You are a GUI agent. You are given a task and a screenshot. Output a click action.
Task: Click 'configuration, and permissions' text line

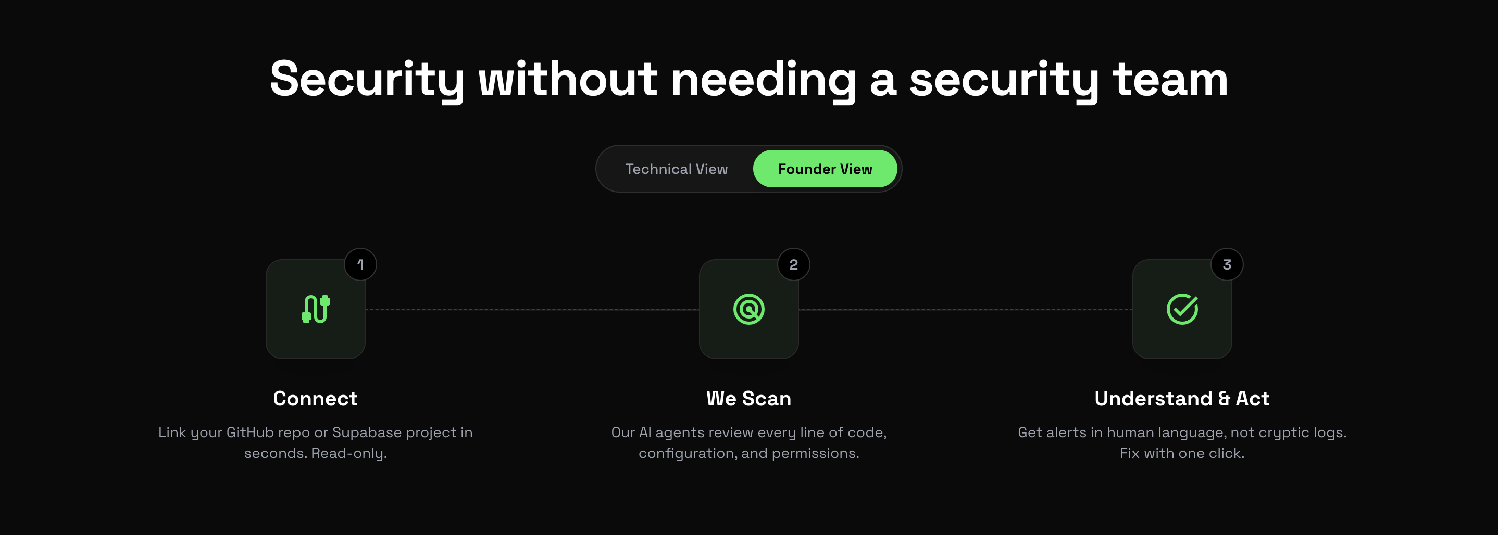tap(748, 454)
